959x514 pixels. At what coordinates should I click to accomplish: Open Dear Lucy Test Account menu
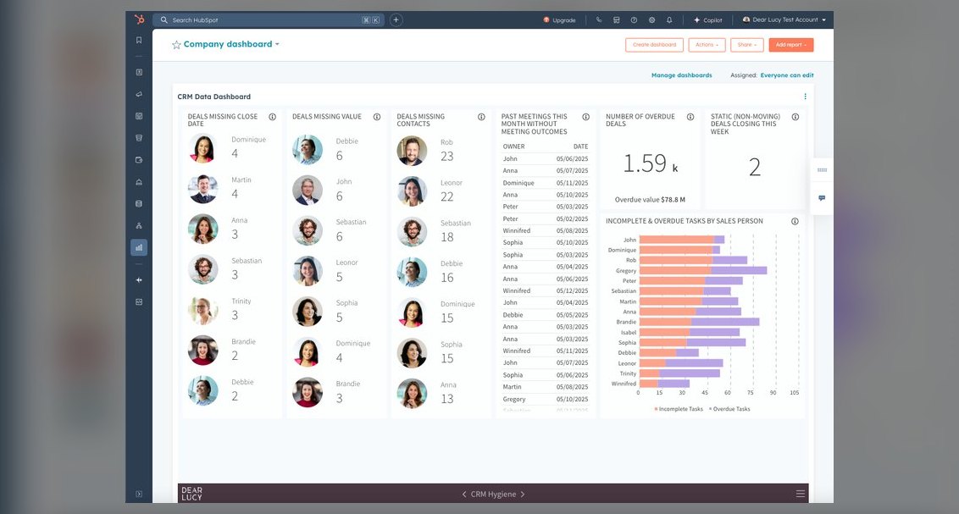784,19
